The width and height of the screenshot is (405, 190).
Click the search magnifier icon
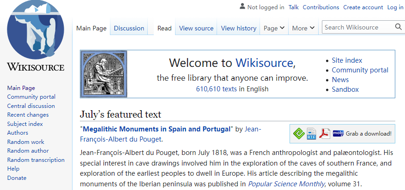click(x=398, y=27)
